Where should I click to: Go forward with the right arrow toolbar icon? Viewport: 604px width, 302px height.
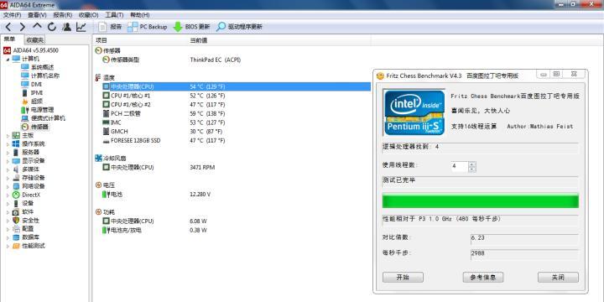click(x=22, y=27)
